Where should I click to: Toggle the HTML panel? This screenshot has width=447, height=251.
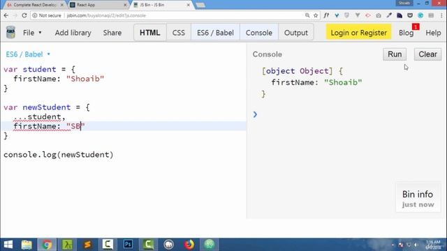click(150, 33)
